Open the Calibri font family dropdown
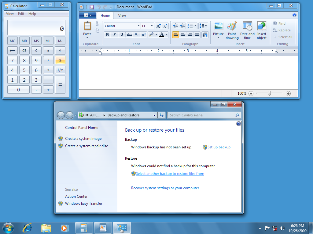Image resolution: width=313 pixels, height=234 pixels. (138, 26)
